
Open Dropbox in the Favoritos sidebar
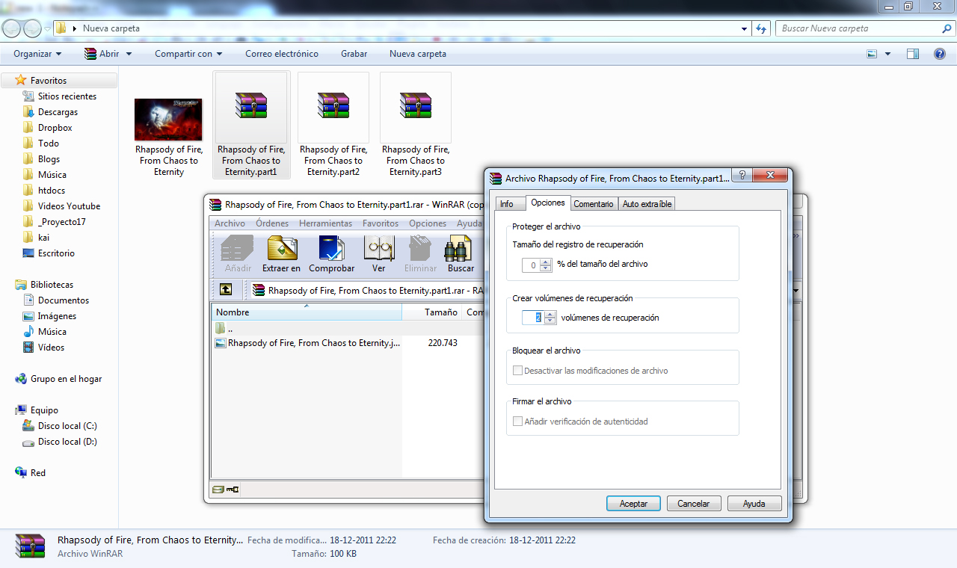click(x=55, y=128)
